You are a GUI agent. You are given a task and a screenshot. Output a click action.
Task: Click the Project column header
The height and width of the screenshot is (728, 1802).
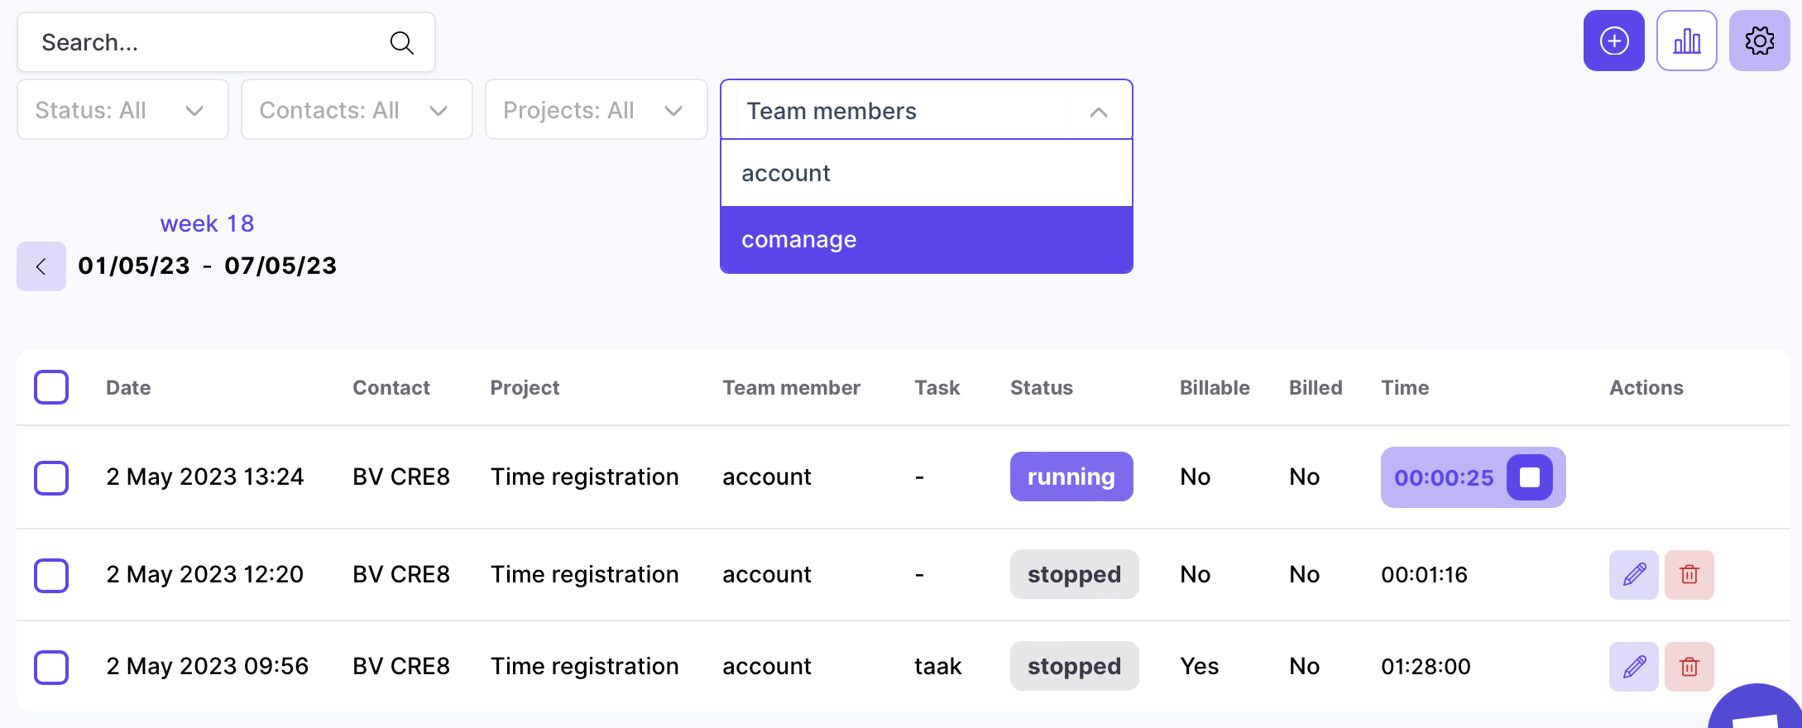(x=525, y=387)
